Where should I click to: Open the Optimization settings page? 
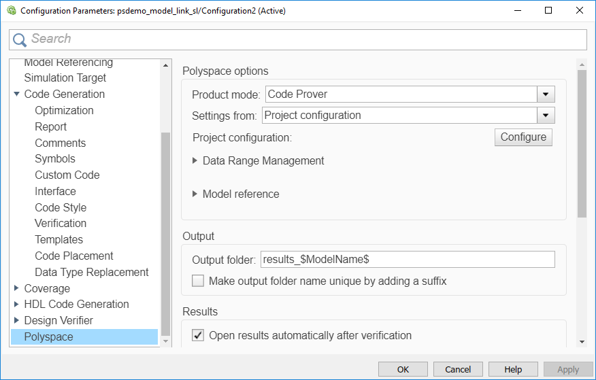click(64, 110)
